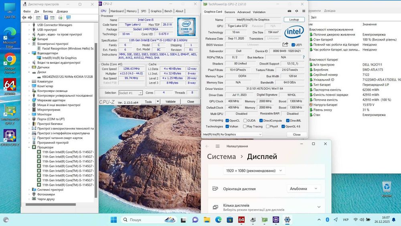Refresh GPU-Z data with refresh icon

tap(296, 11)
